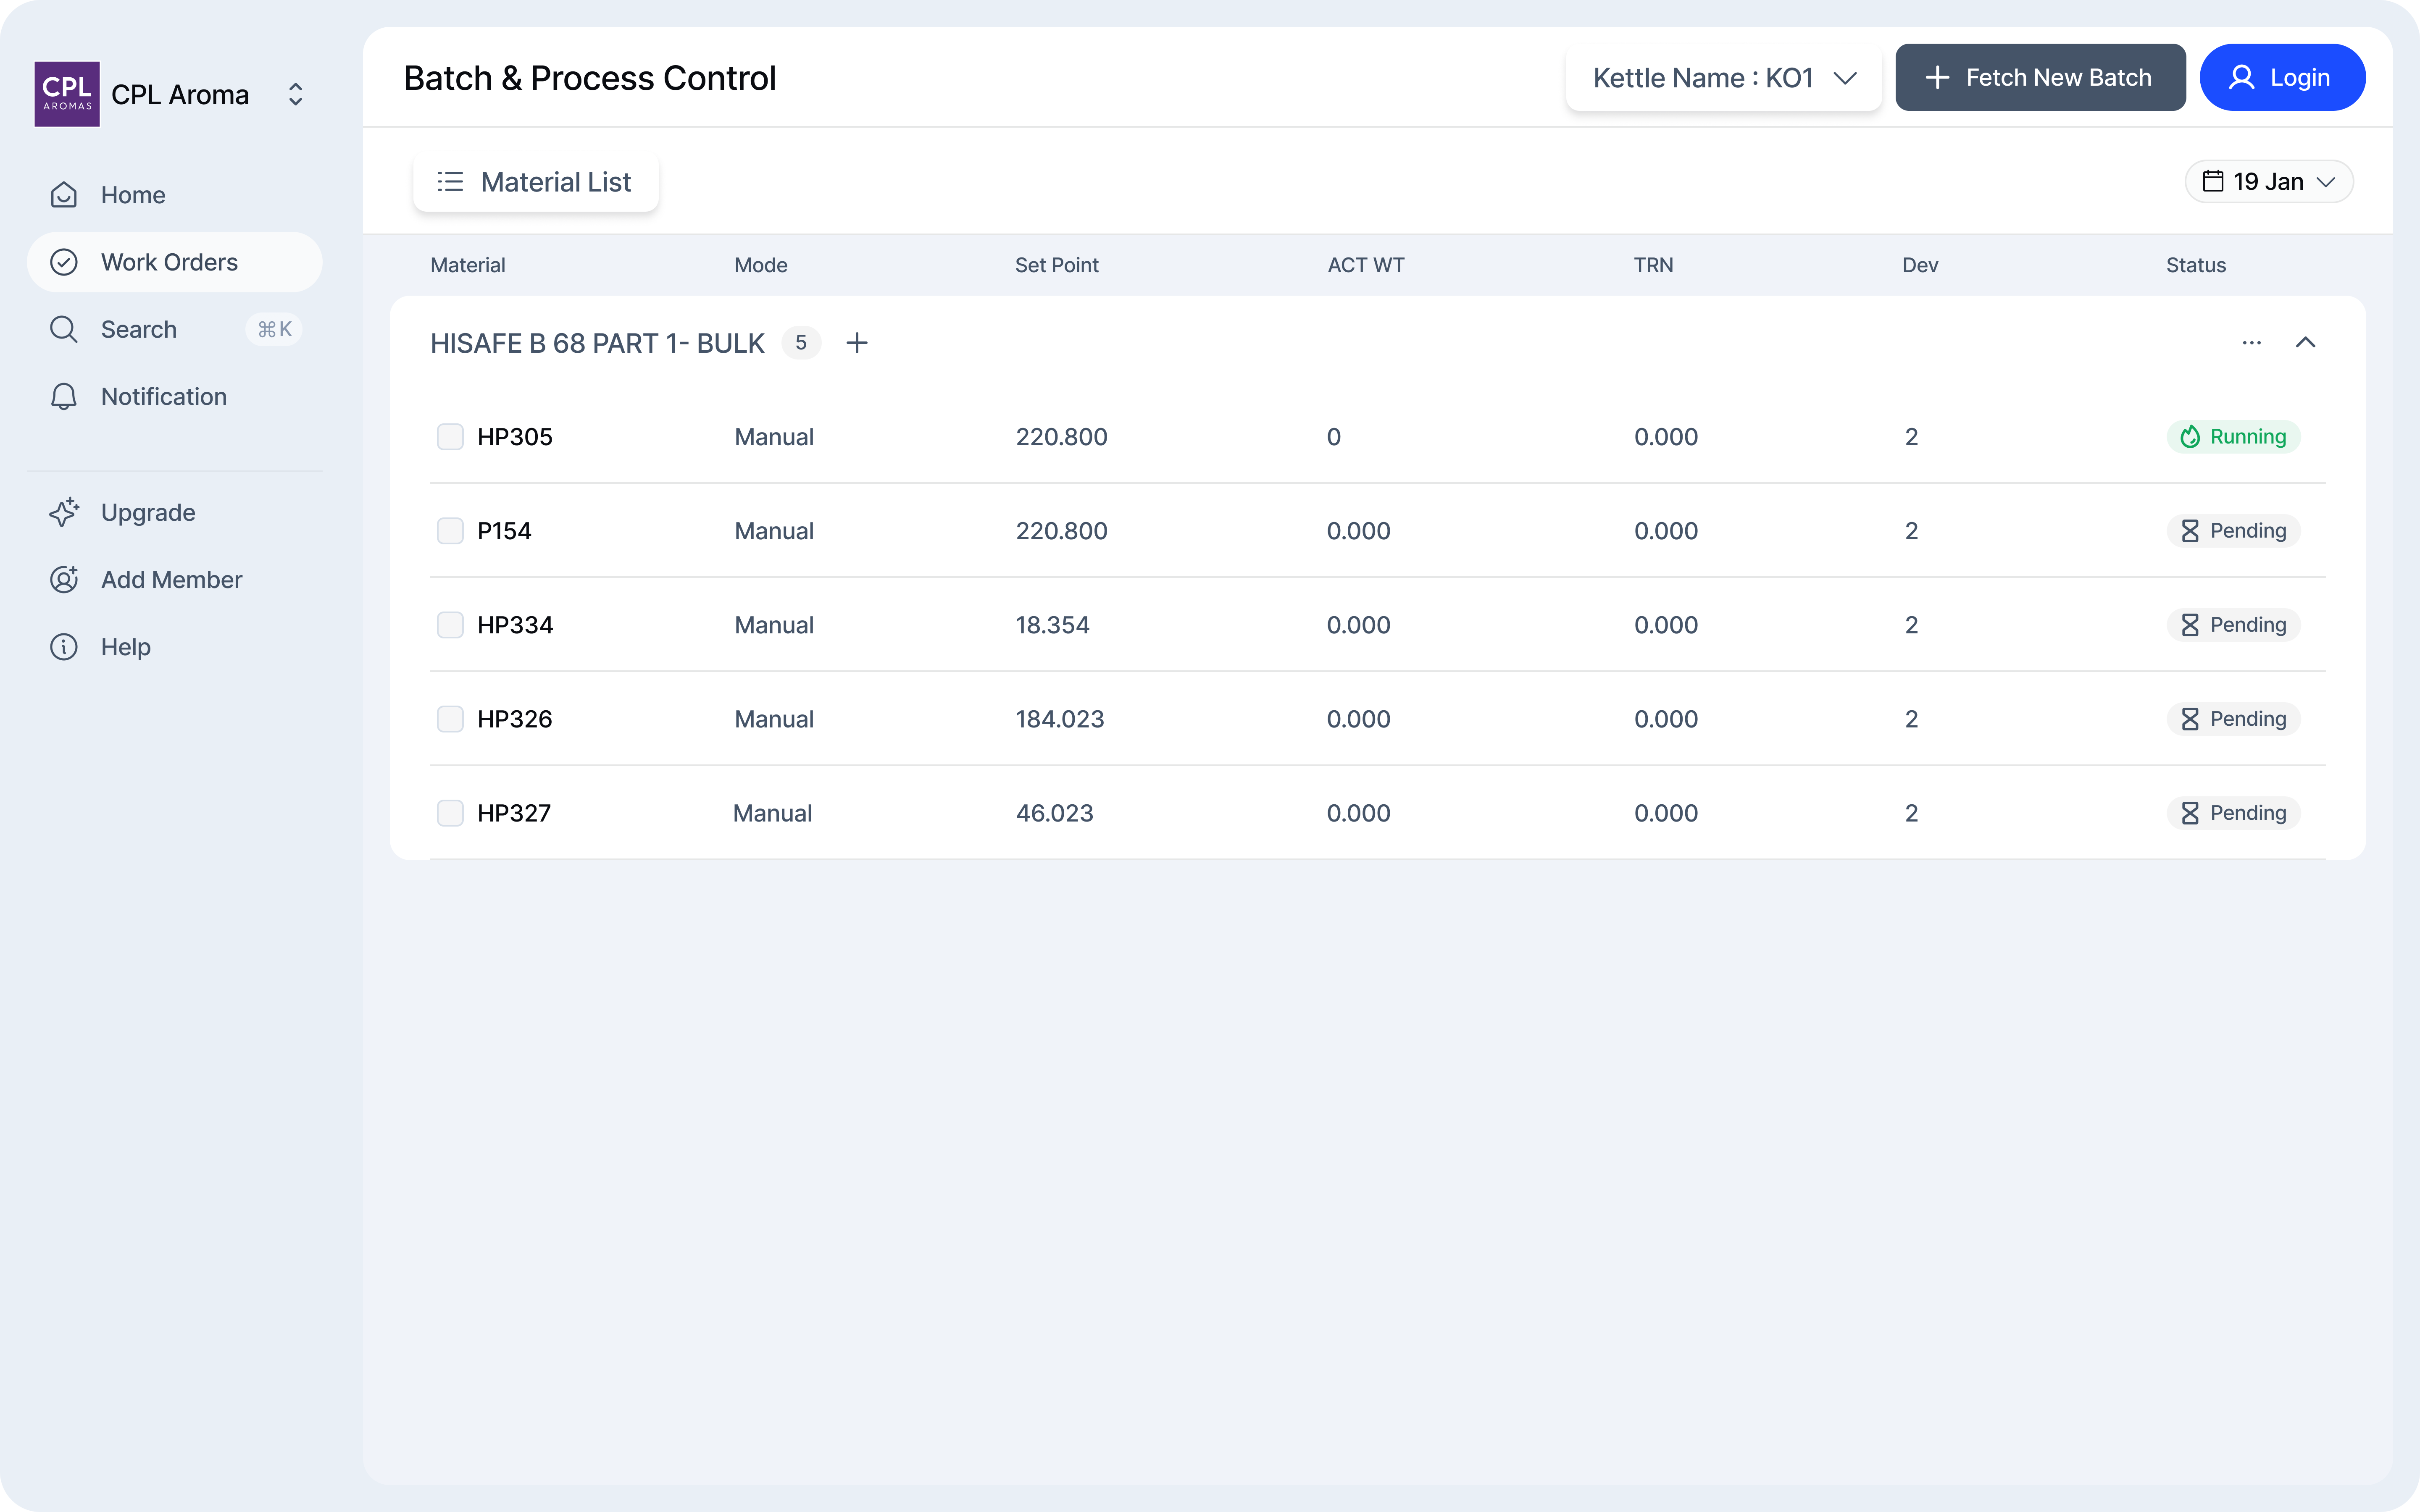Check the HP334 material checkbox
This screenshot has height=1512, width=2420.
(x=450, y=625)
